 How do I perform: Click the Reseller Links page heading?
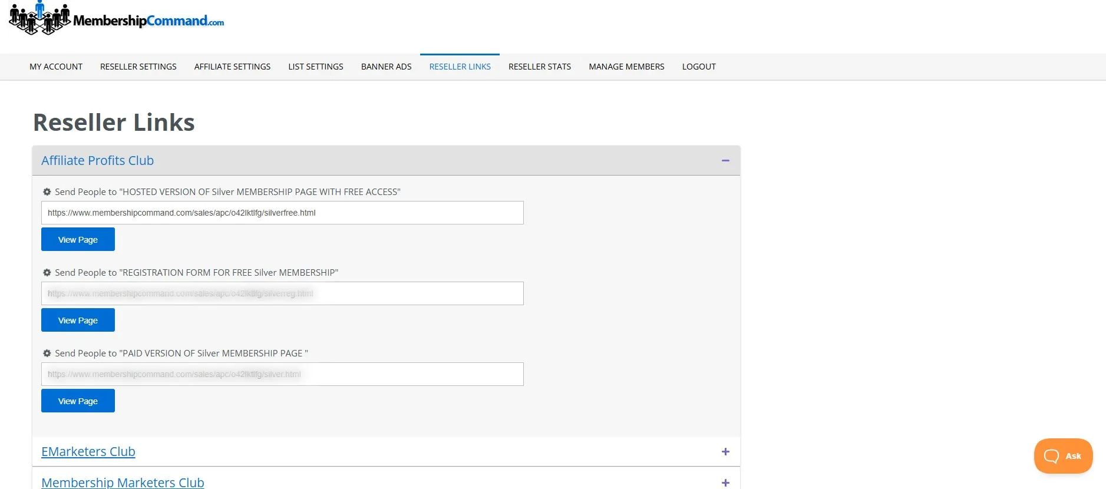click(x=114, y=123)
